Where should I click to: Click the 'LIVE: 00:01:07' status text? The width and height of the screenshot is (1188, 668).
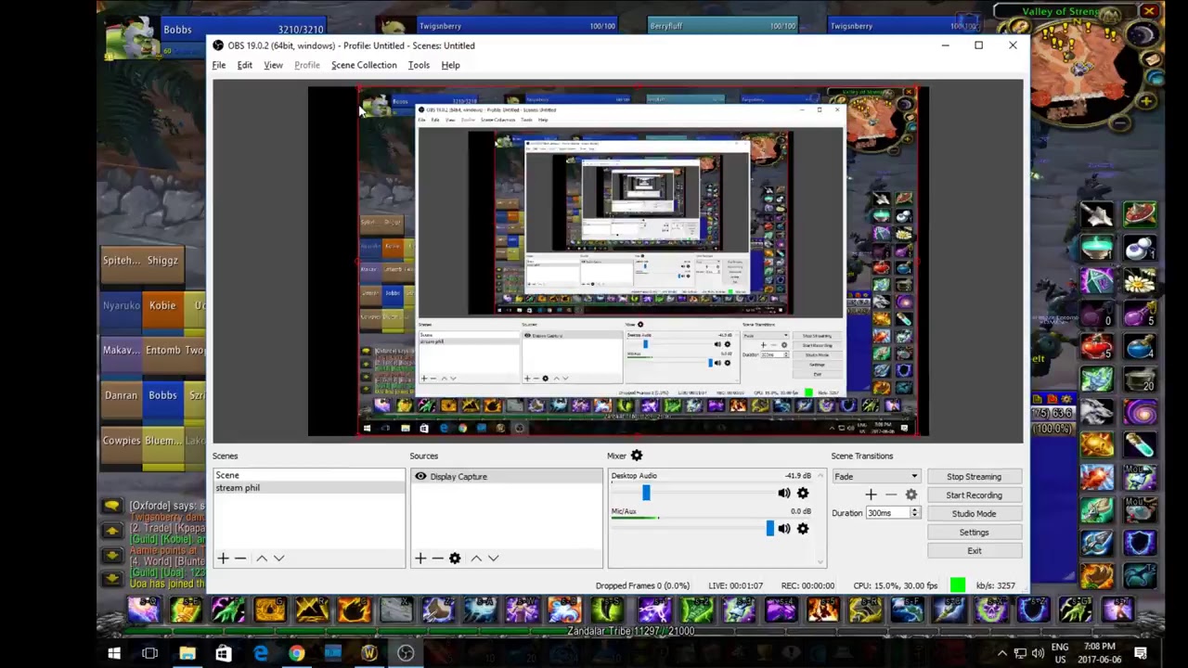point(735,585)
